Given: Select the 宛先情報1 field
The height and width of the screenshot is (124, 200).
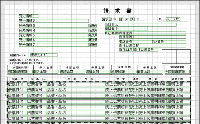Looking at the screenshot, I should pos(29,16).
